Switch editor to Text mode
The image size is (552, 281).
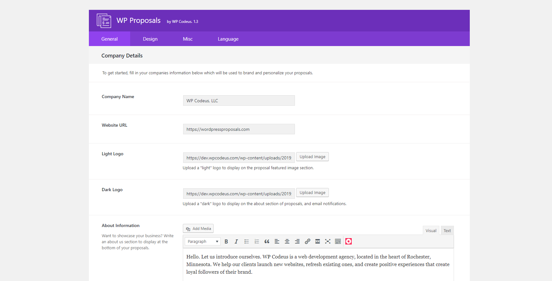(x=447, y=231)
